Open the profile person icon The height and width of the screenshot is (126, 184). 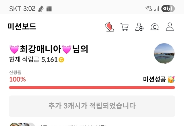point(170,27)
